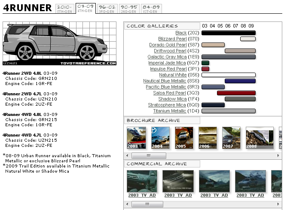Open the 2006 brochure thumbnail

point(208,138)
